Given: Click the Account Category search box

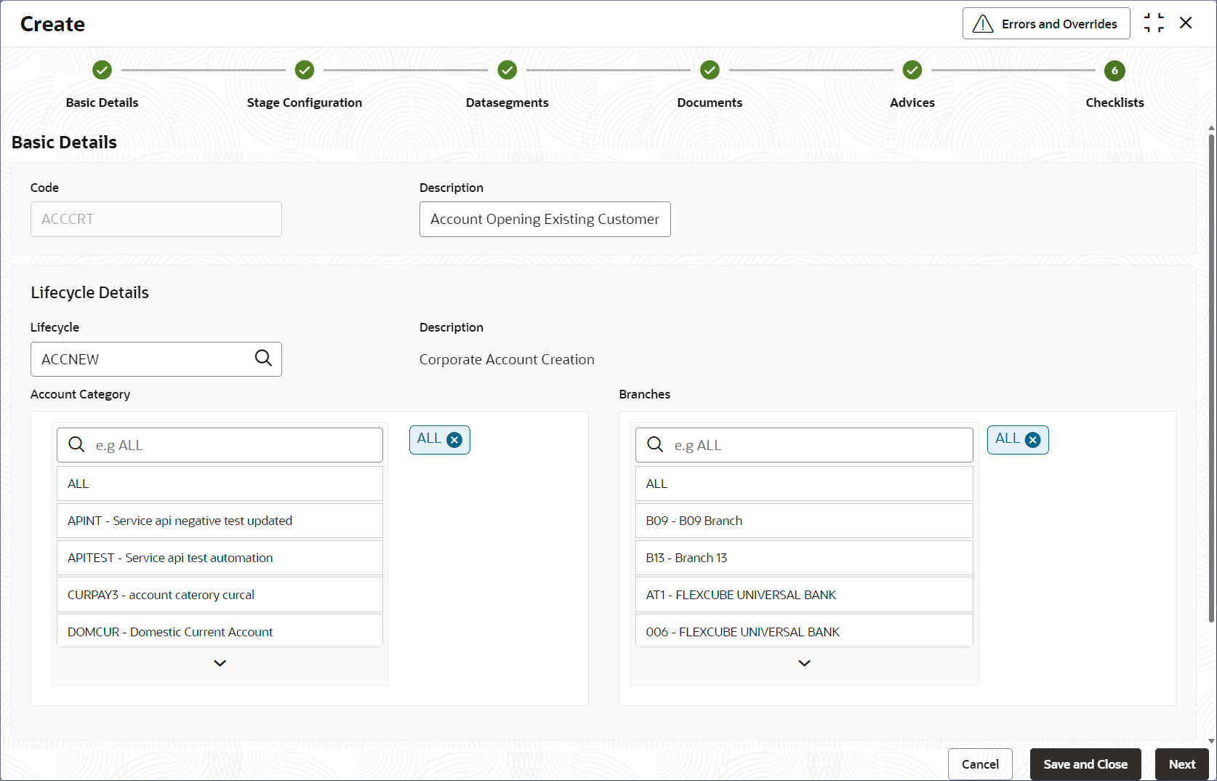Looking at the screenshot, I should [220, 445].
